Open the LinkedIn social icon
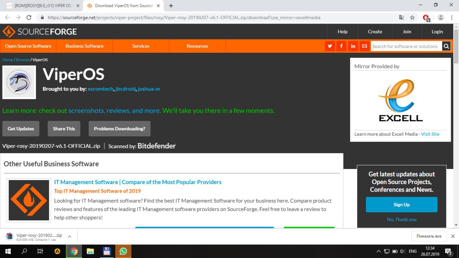Viewport: 459px width, 258px height. point(353,46)
